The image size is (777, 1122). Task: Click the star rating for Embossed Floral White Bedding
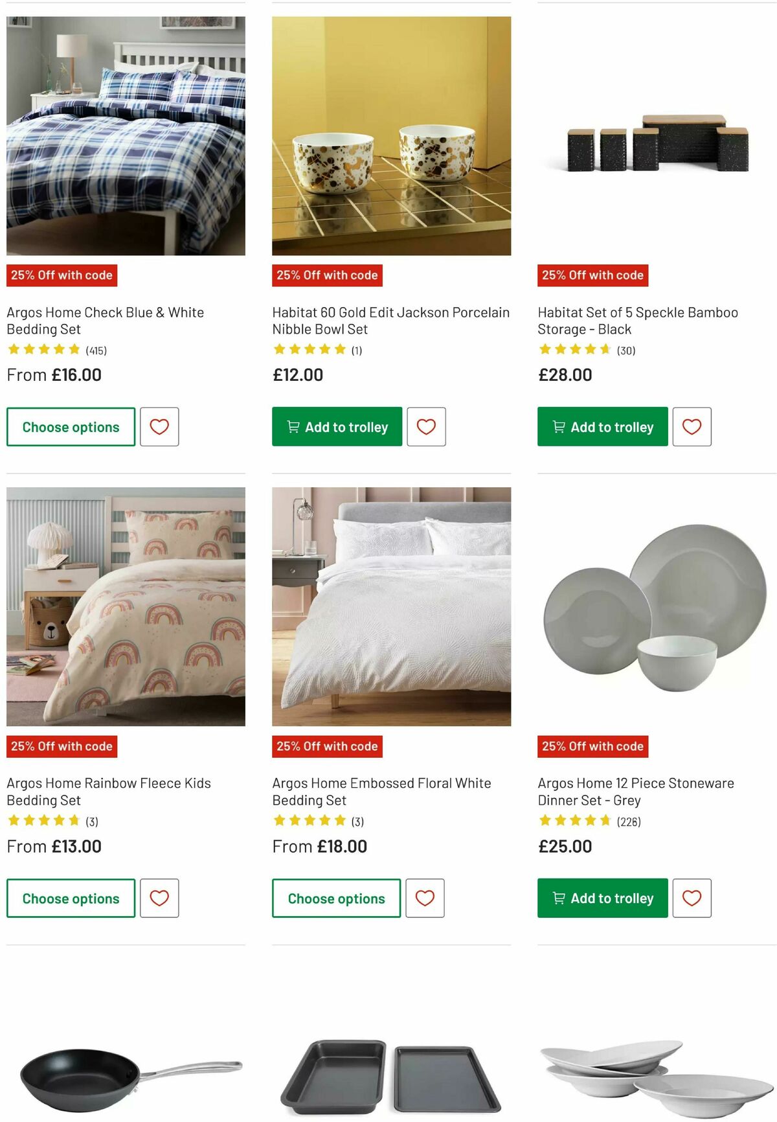(309, 819)
